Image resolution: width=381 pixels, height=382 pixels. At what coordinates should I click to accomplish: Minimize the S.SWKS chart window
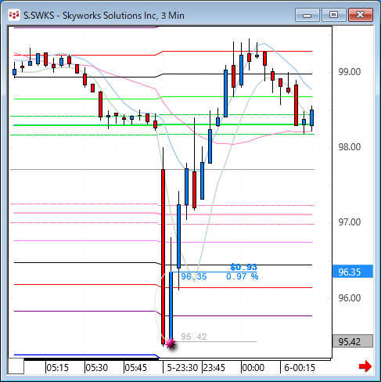(x=307, y=15)
